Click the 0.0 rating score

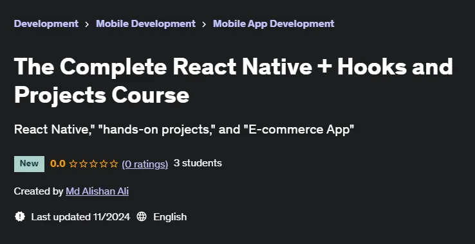57,164
